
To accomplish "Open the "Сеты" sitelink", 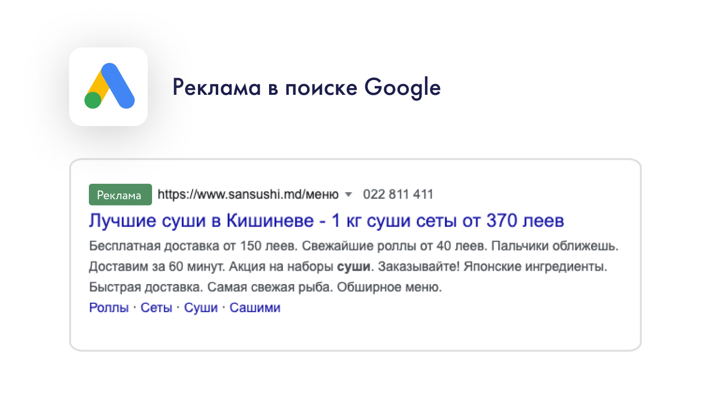I will [157, 308].
